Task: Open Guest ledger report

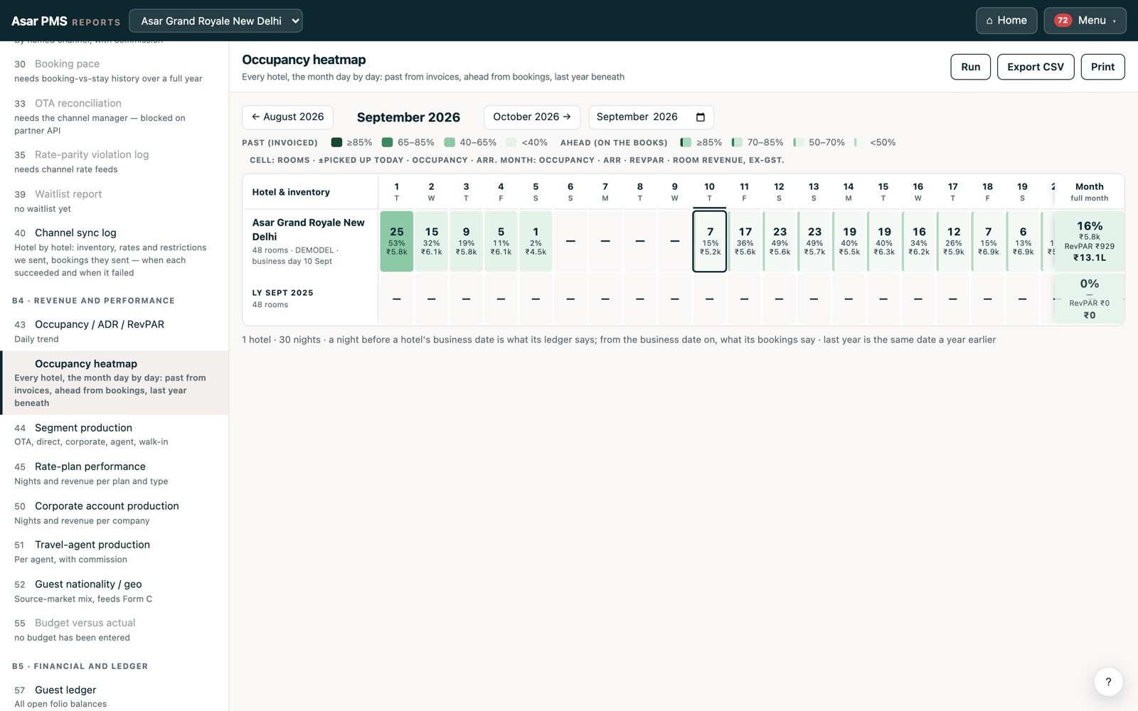Action: click(x=114, y=696)
